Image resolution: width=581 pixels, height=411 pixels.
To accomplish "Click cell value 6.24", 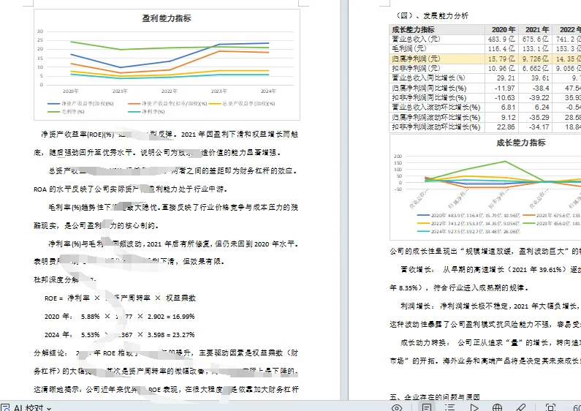I will point(535,108).
